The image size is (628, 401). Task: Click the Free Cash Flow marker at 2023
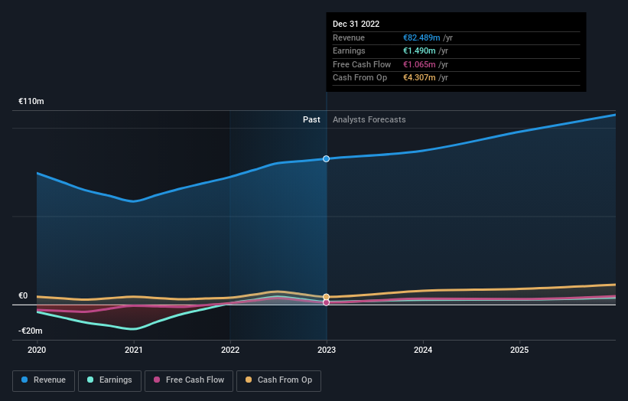tap(327, 303)
